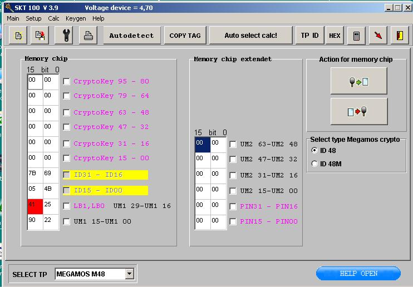Click the printer icon in toolbar
The width and height of the screenshot is (413, 287).
tap(88, 36)
